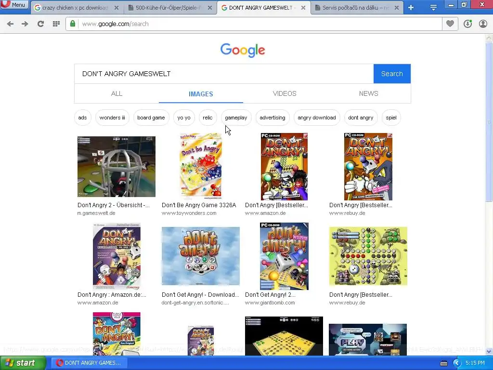493x370 pixels.
Task: Click the page vertical scrollbar thumb
Action: 489,121
